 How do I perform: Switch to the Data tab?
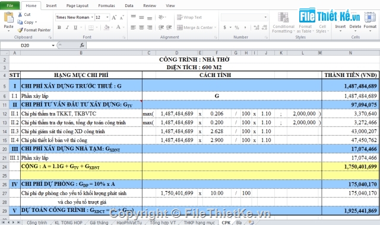tap(129, 5)
